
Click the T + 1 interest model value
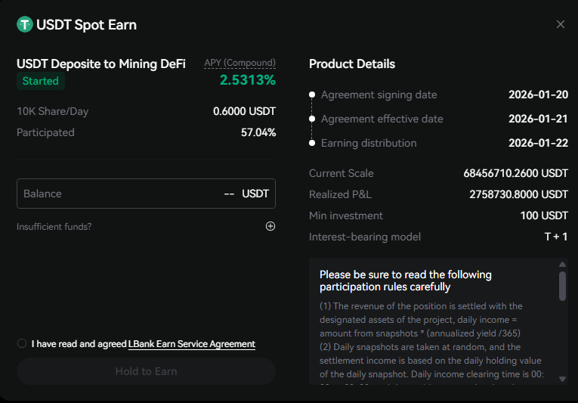[556, 237]
